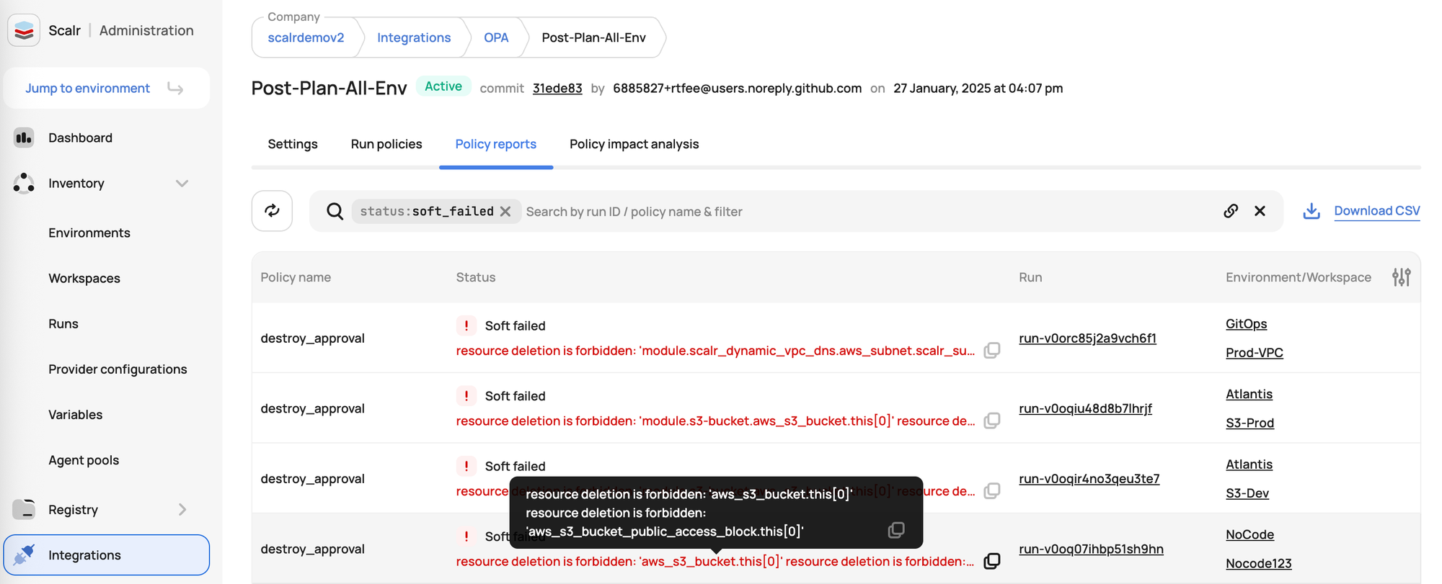The image size is (1442, 584).
Task: Click the Active status badge
Action: point(443,86)
